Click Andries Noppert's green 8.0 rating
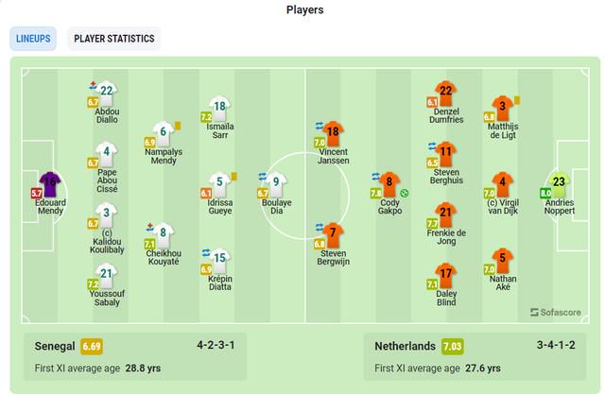Image resolution: width=605 pixels, height=394 pixels. click(x=545, y=193)
